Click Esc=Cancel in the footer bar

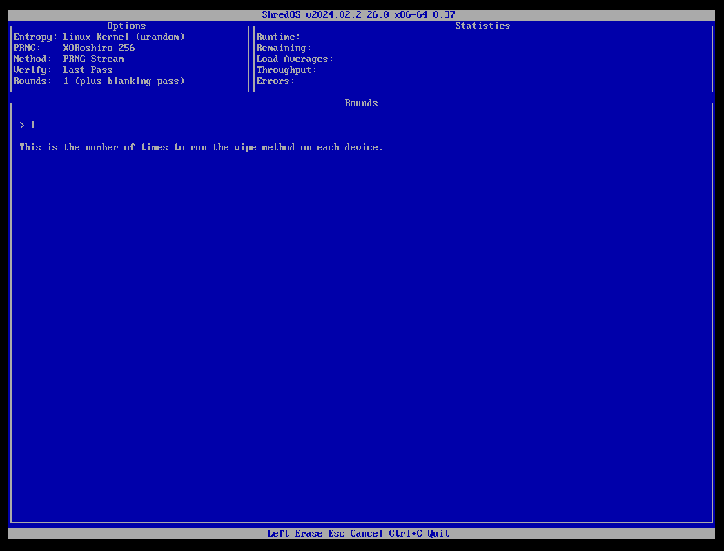point(356,533)
